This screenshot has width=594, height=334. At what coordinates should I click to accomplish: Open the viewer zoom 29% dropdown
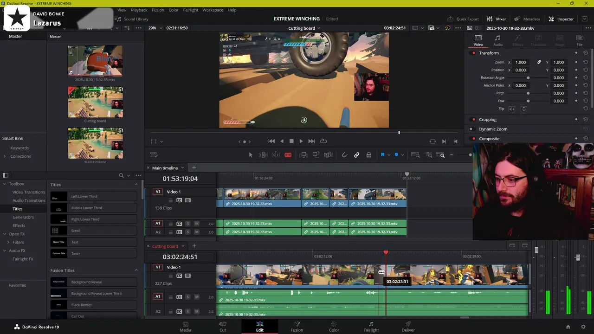point(155,28)
